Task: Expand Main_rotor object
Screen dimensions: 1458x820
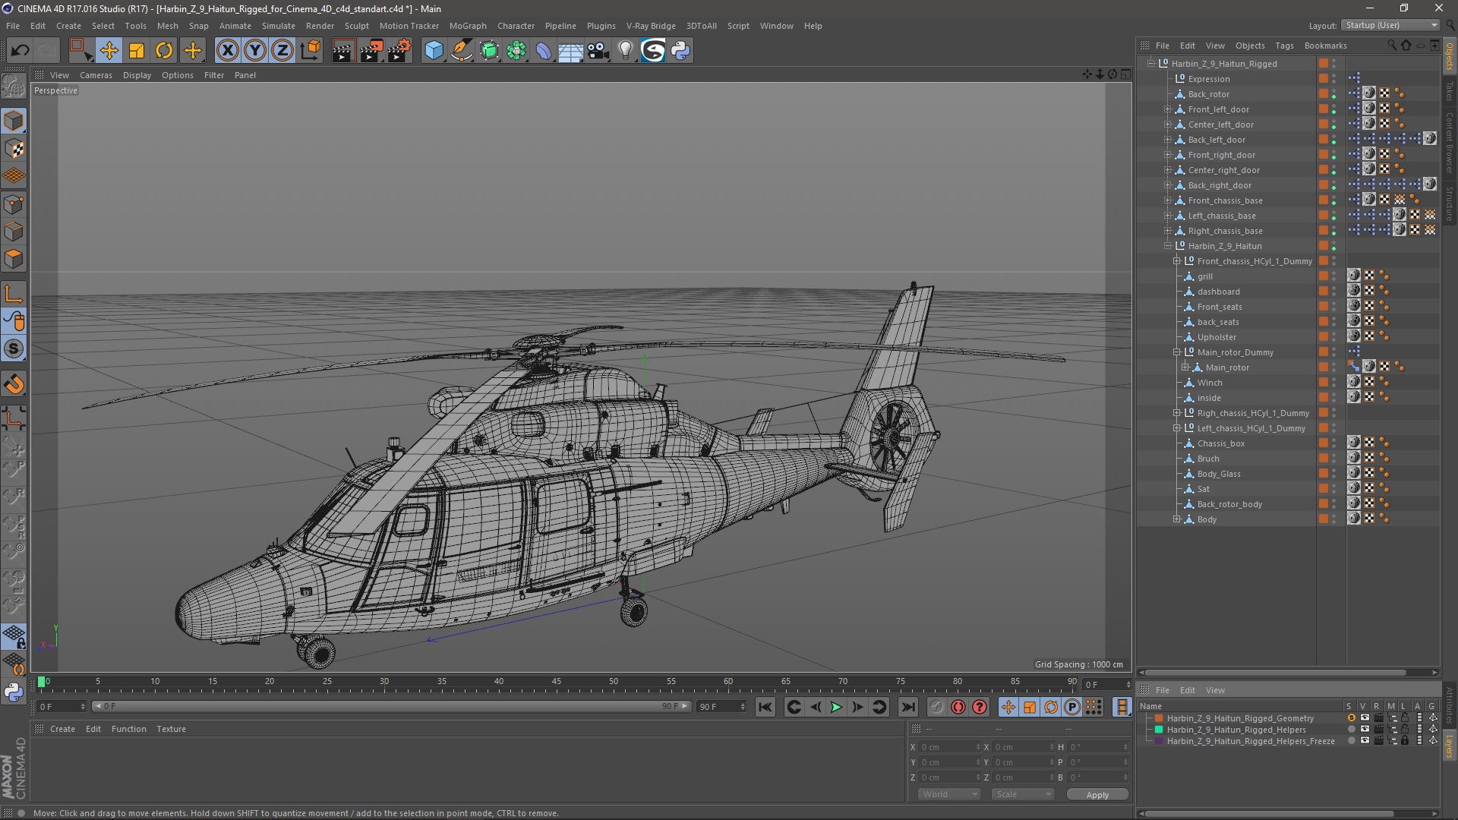Action: click(1185, 367)
